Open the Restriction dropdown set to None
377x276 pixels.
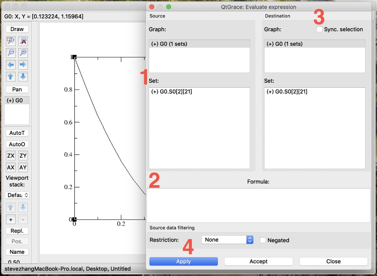coord(227,240)
